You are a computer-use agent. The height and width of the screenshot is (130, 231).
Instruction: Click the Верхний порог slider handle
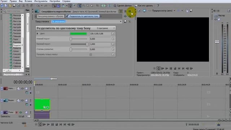pyautogui.click(x=87, y=44)
